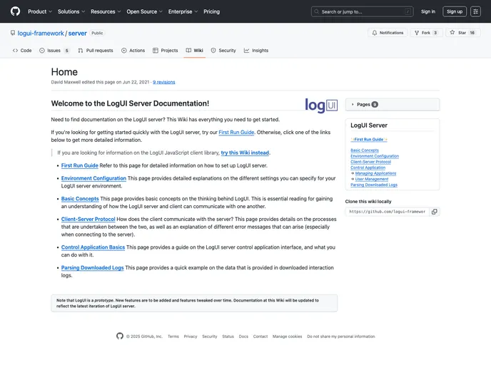Open Parsing Downloaded Logs bullet link
Viewport: 491px width, 365px height.
92,268
